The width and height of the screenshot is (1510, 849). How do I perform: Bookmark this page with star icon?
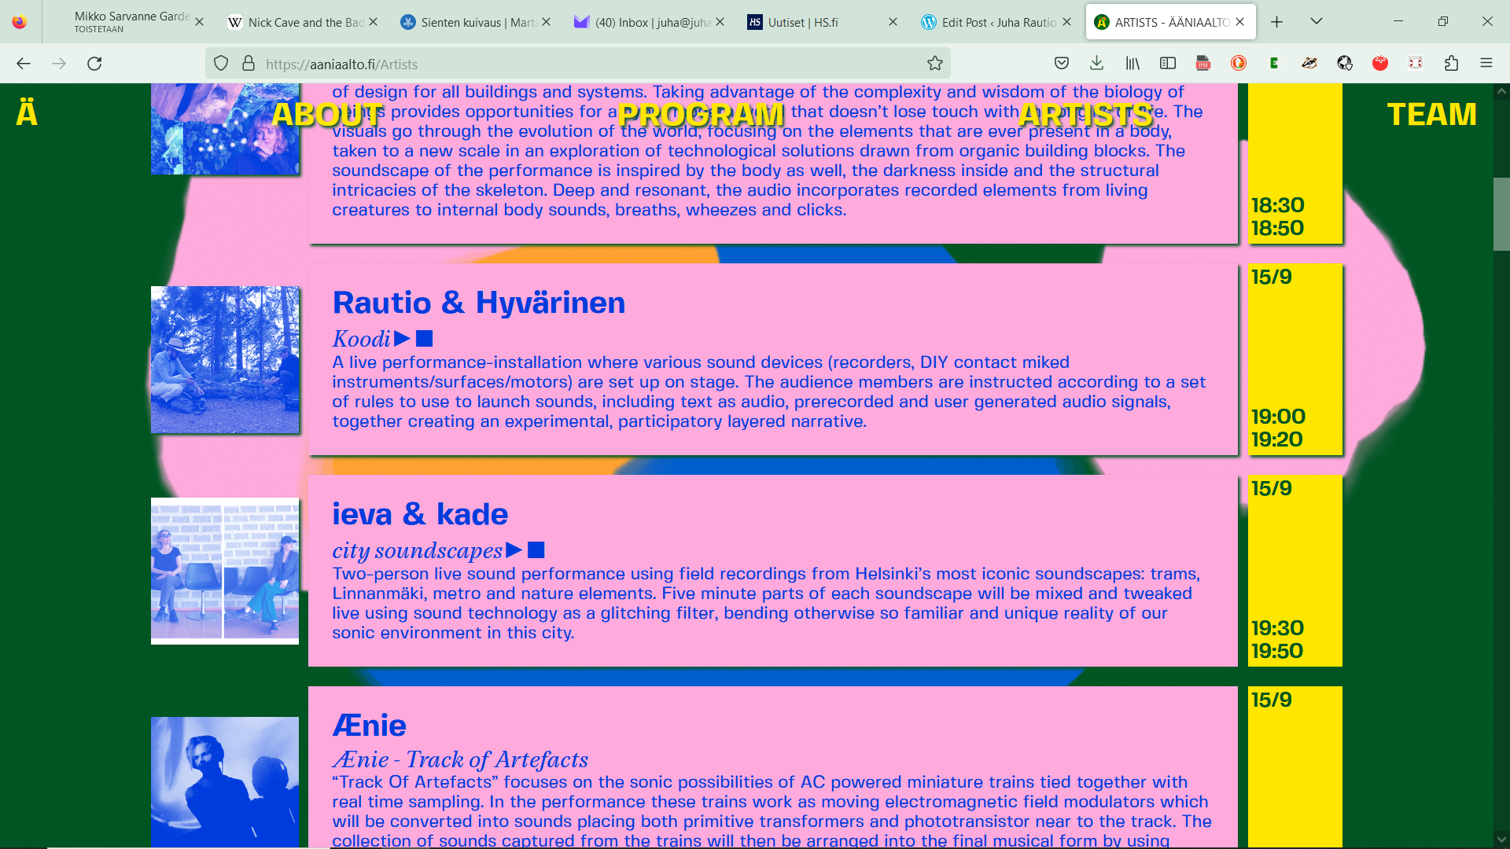(934, 64)
